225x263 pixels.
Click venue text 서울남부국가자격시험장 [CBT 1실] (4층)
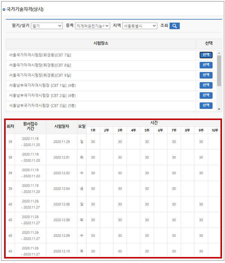[x=43, y=85]
